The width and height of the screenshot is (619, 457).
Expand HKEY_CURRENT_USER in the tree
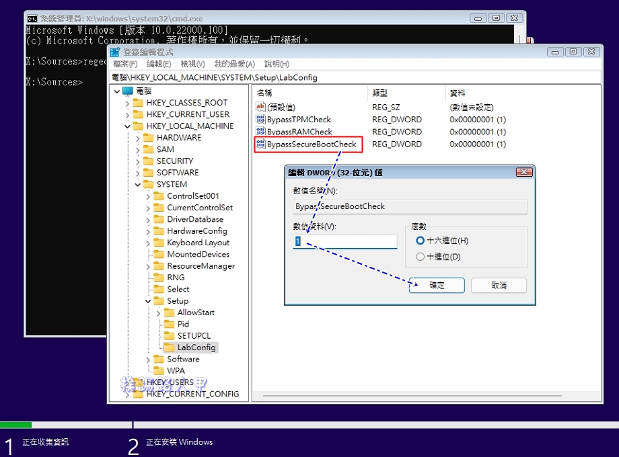coord(127,115)
